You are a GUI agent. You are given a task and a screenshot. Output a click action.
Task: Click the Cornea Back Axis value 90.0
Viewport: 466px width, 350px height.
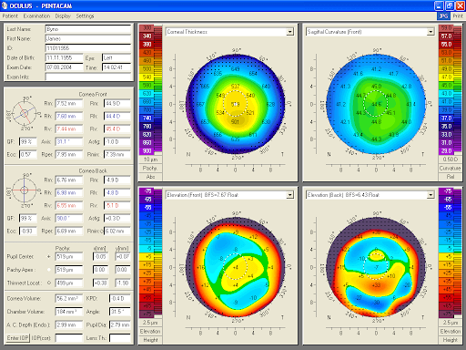(x=69, y=219)
